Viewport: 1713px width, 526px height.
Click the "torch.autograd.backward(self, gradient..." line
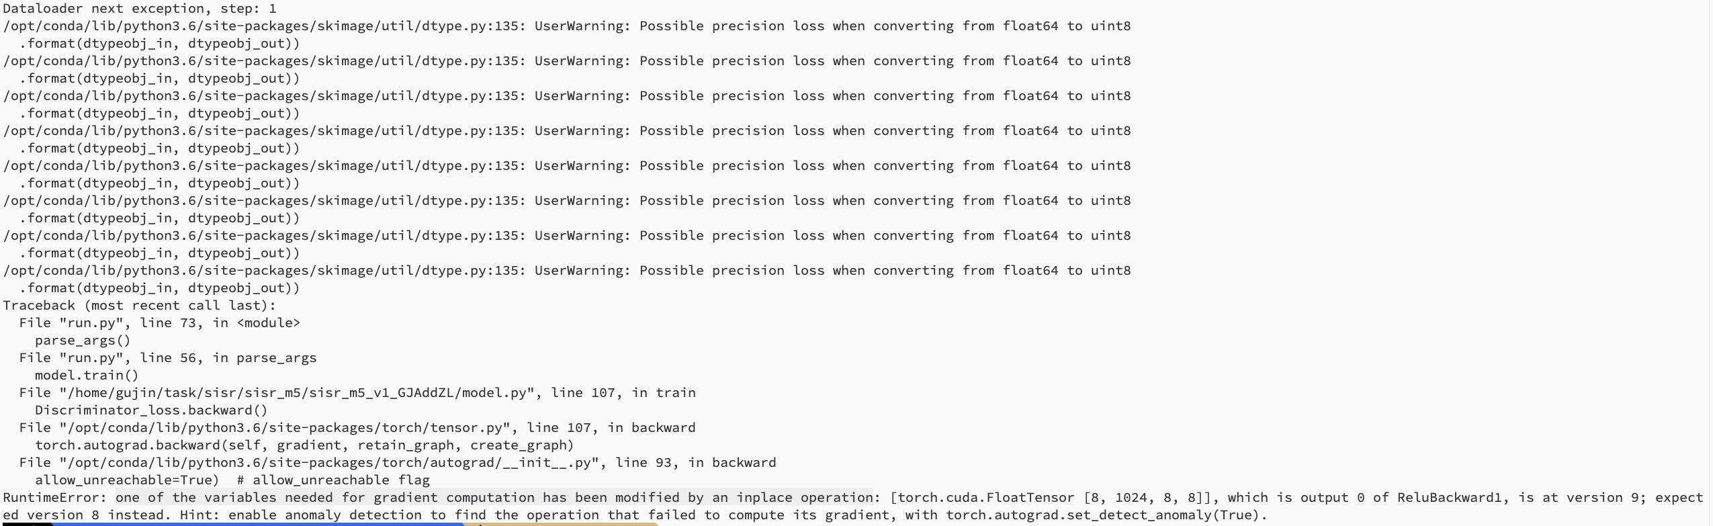304,445
